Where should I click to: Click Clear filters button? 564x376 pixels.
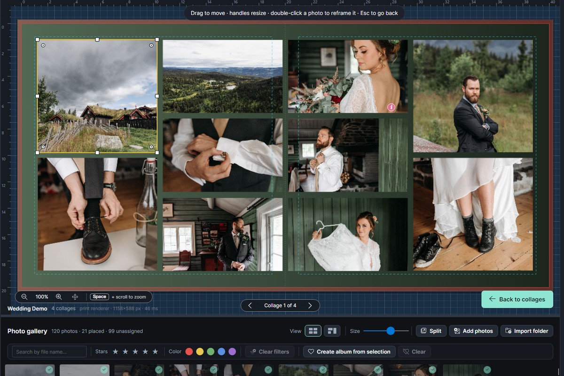coord(270,352)
